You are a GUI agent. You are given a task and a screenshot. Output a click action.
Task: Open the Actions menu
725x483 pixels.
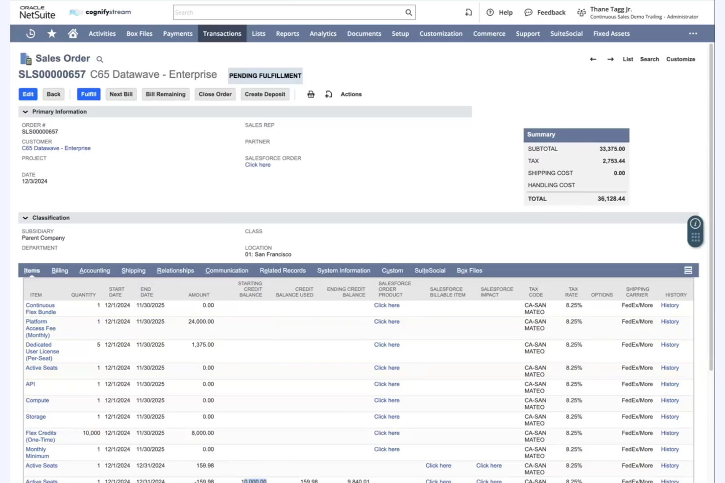(351, 94)
